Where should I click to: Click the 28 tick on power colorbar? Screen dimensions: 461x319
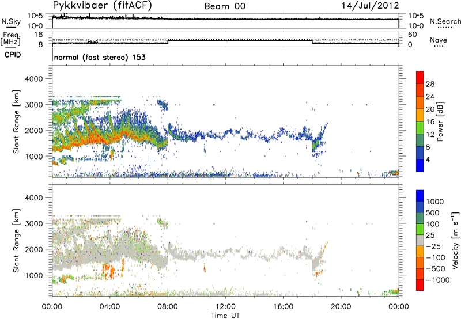[x=430, y=84]
